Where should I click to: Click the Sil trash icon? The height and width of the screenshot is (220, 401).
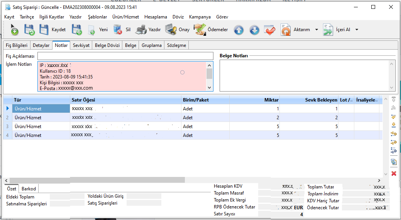point(118,30)
